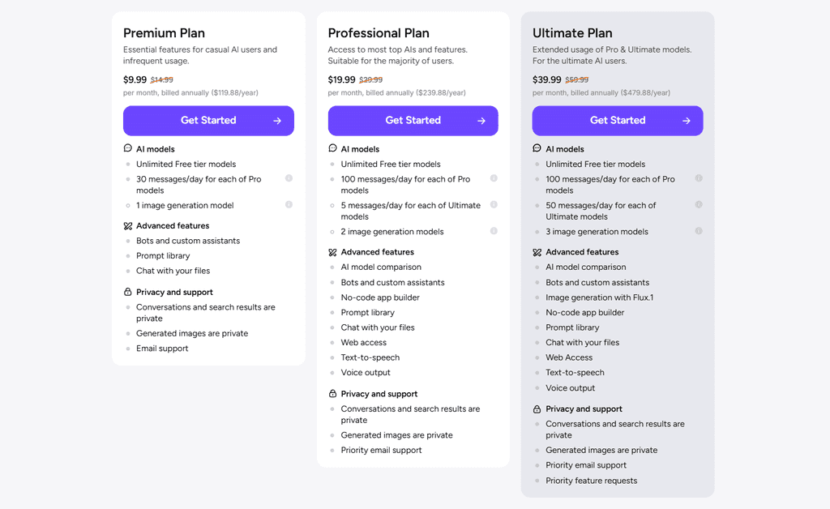Screen dimensions: 830x509
Task: Open the info tooltip beside Professional's 100 messages/day
Action: (x=494, y=179)
